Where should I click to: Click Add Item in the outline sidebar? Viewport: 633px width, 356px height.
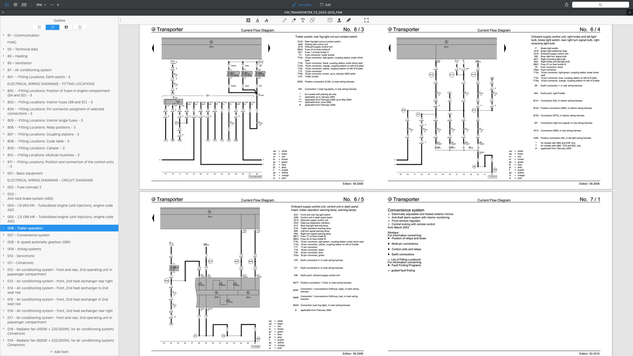click(59, 352)
